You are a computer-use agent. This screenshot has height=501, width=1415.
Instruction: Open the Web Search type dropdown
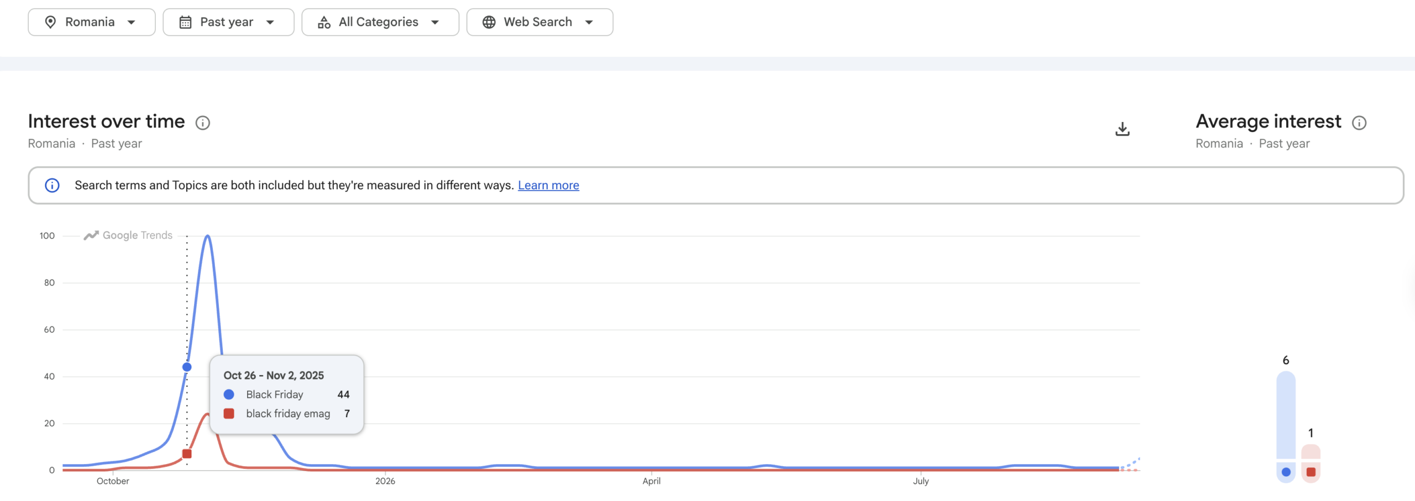[539, 22]
